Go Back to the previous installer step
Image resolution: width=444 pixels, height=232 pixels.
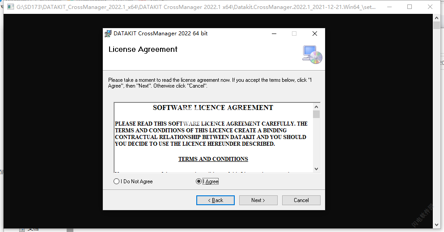coord(215,200)
